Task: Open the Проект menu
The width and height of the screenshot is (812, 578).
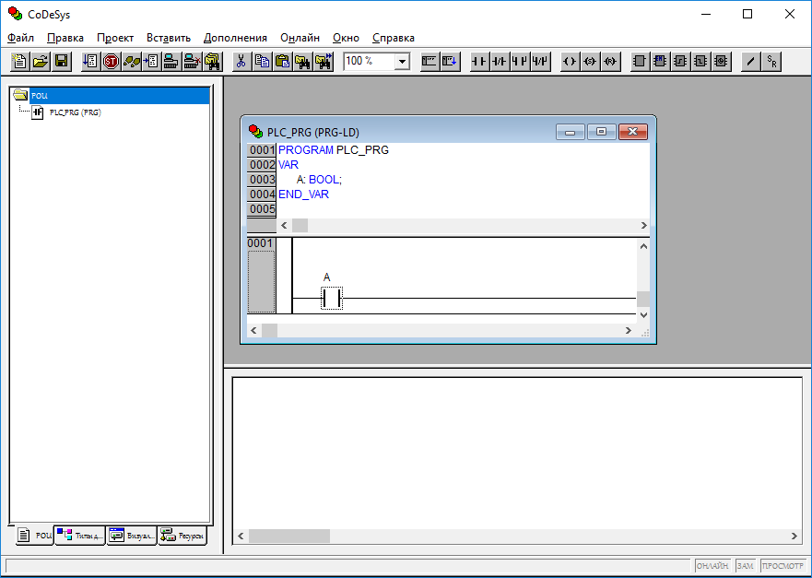Action: (115, 38)
